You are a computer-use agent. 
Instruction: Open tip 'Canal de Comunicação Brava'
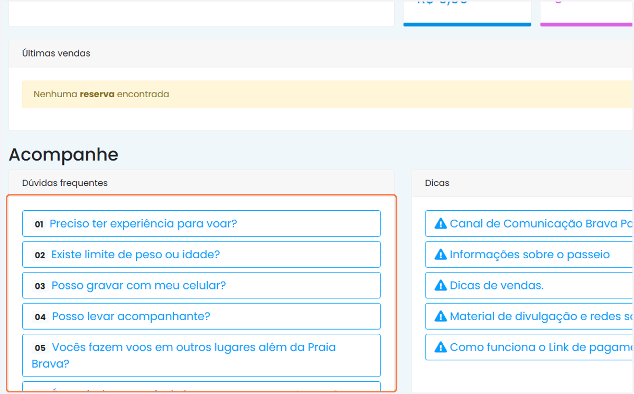[529, 223]
